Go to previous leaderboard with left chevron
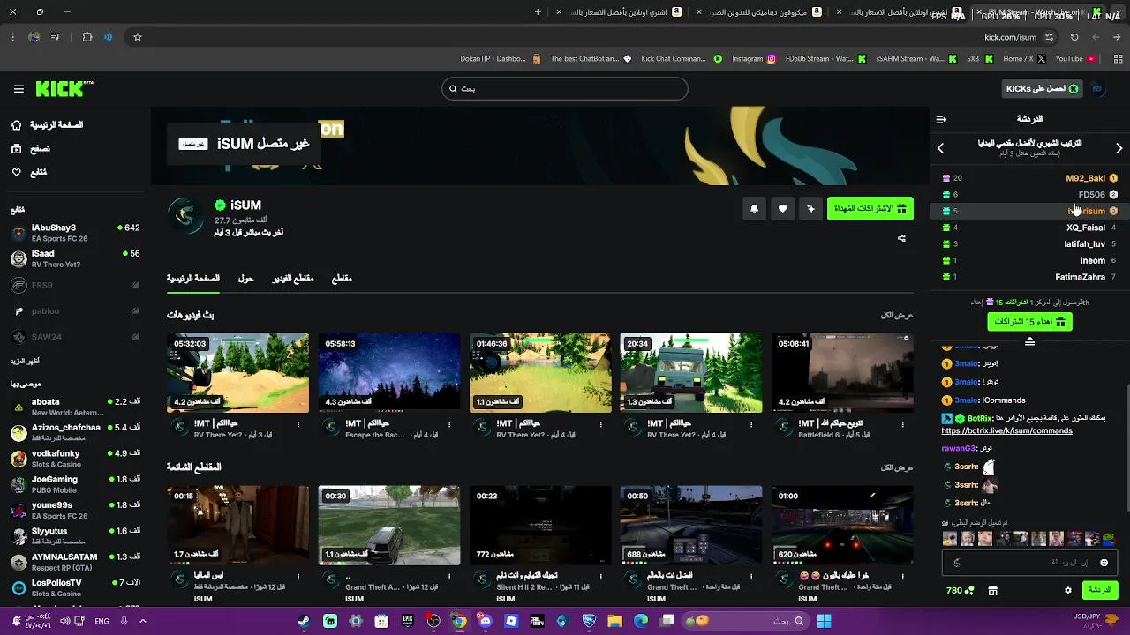The width and height of the screenshot is (1130, 635). click(940, 148)
